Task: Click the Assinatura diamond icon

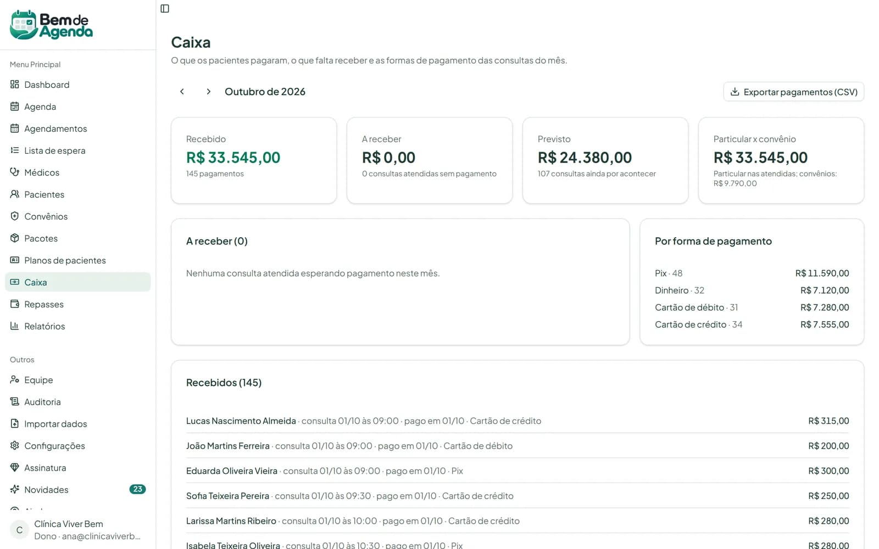Action: coord(15,468)
